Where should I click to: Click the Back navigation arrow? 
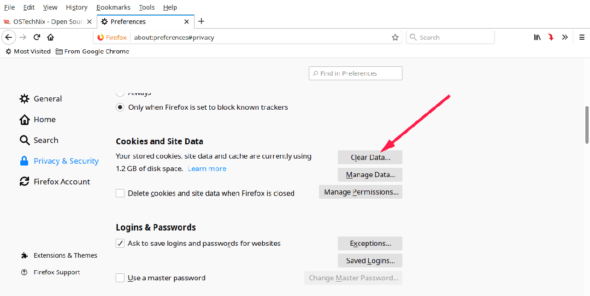pos(8,37)
